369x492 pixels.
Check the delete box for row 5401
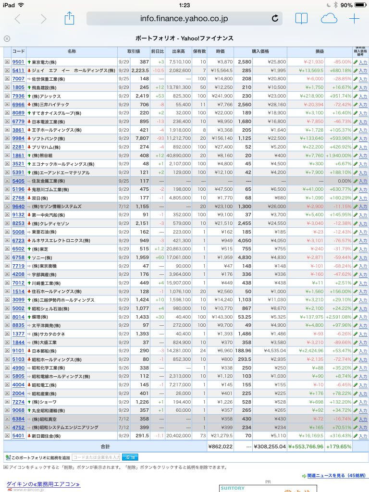pos(7,436)
